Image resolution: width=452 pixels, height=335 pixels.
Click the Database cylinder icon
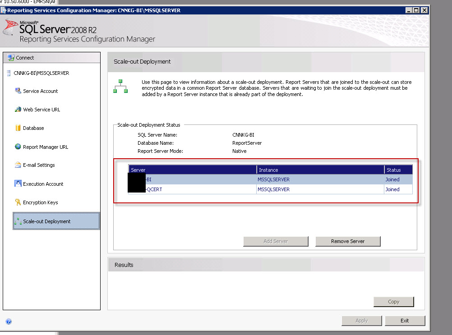pyautogui.click(x=18, y=128)
